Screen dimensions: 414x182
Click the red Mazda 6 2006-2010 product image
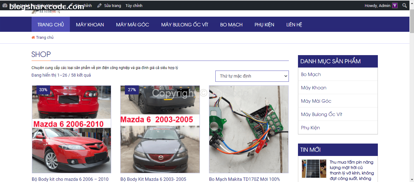click(x=71, y=129)
